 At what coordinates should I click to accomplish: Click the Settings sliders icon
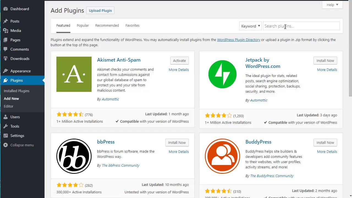pos(5,136)
